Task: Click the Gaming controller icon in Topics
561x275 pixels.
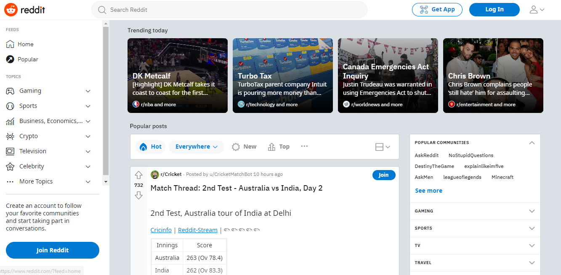Action: (x=10, y=91)
